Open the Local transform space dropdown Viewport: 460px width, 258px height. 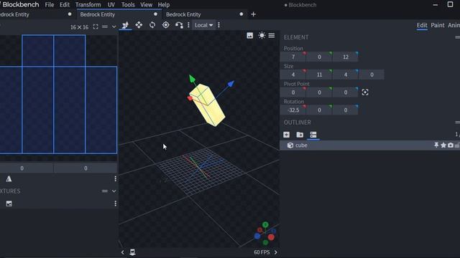point(203,25)
